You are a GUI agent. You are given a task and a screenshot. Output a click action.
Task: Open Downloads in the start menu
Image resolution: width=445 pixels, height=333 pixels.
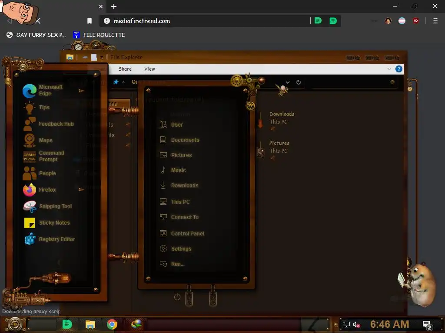pyautogui.click(x=179, y=186)
